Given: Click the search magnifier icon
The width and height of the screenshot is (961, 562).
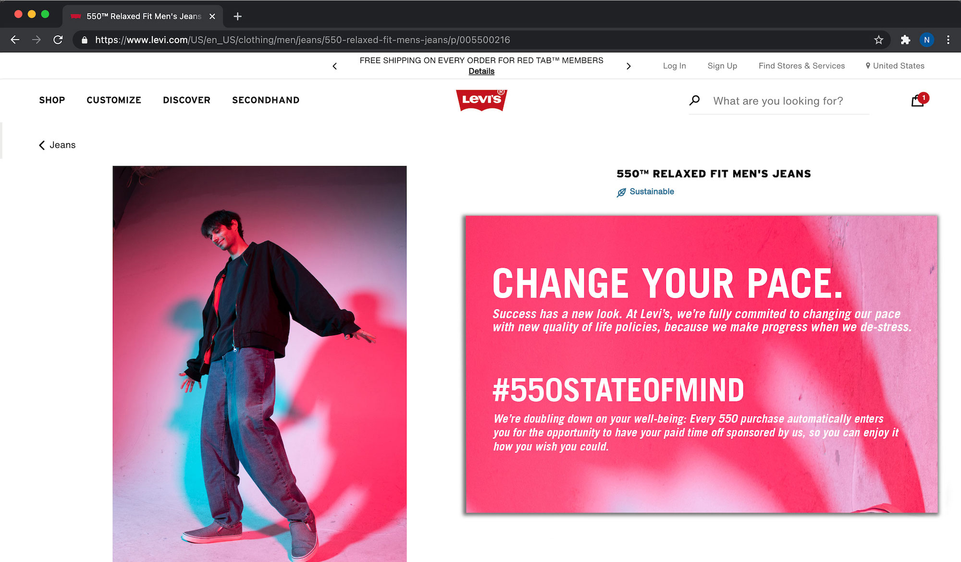Looking at the screenshot, I should 694,100.
